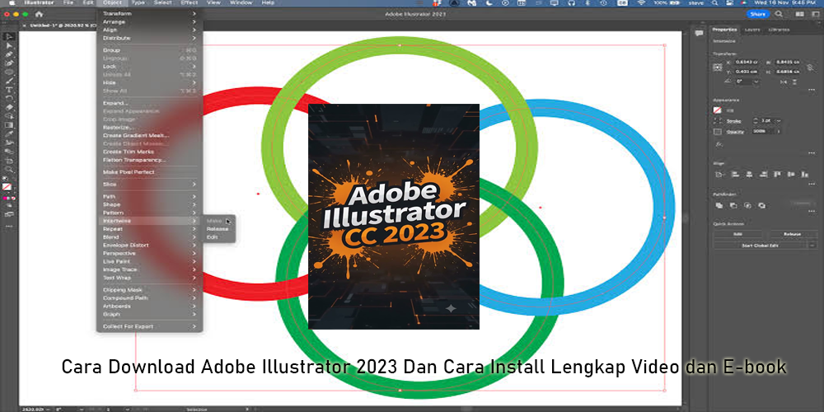
Task: Click the Pathfinder Unite icon
Action: [719, 205]
